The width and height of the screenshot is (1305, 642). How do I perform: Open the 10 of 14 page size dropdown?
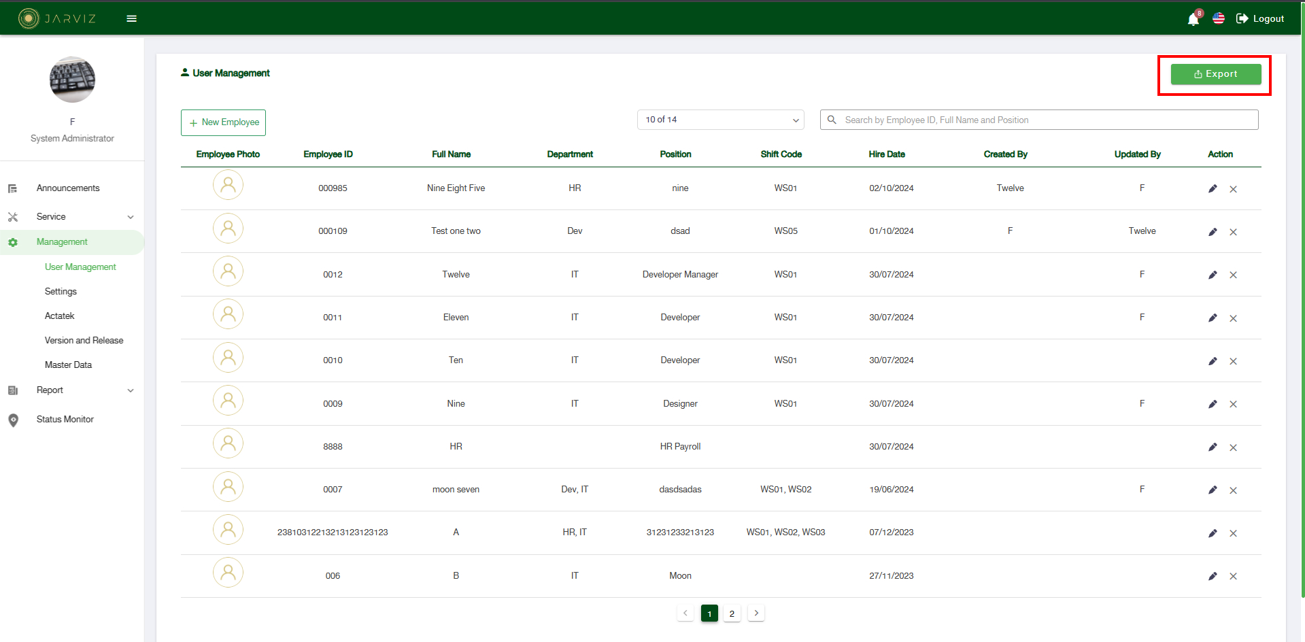pos(720,120)
